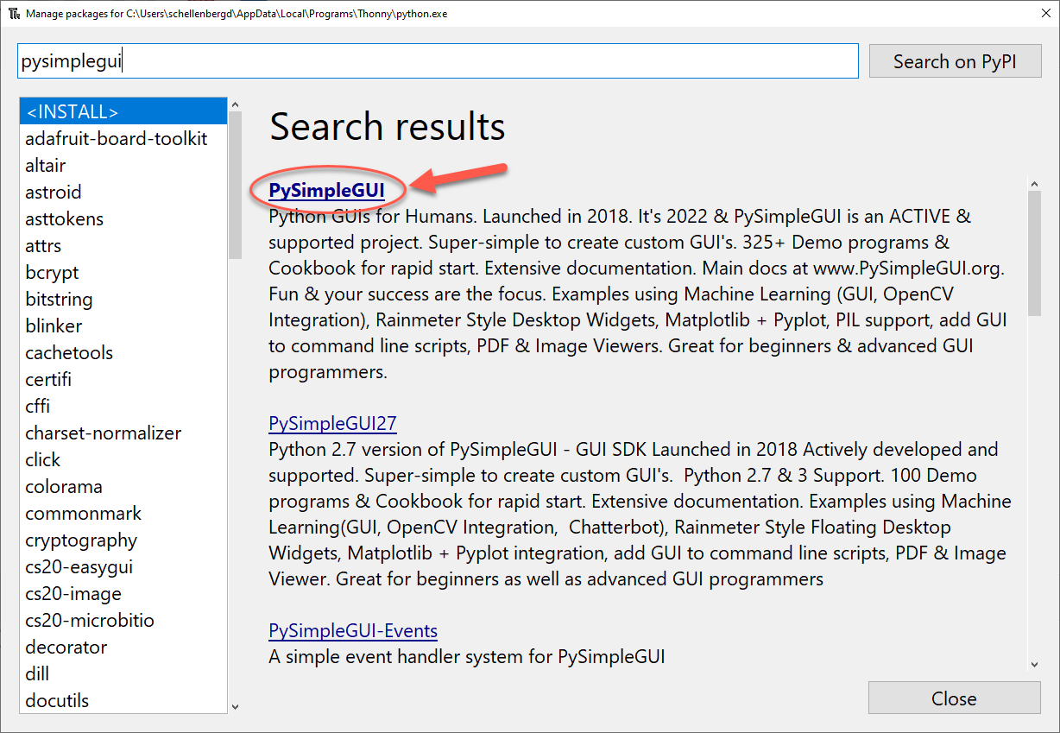Select the altair package
This screenshot has width=1060, height=733.
click(45, 165)
